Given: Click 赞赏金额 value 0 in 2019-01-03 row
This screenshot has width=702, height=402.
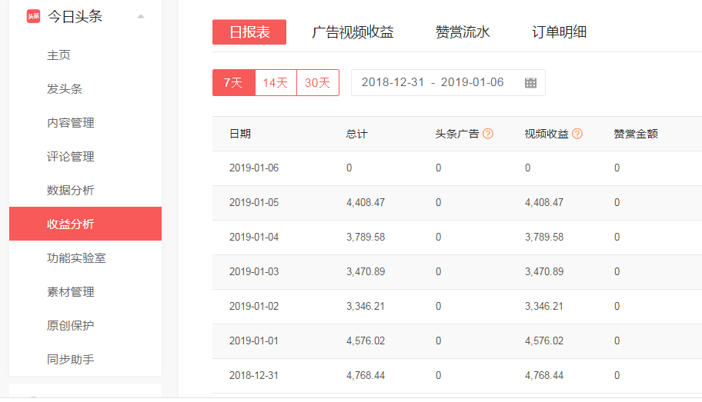Looking at the screenshot, I should [x=617, y=271].
